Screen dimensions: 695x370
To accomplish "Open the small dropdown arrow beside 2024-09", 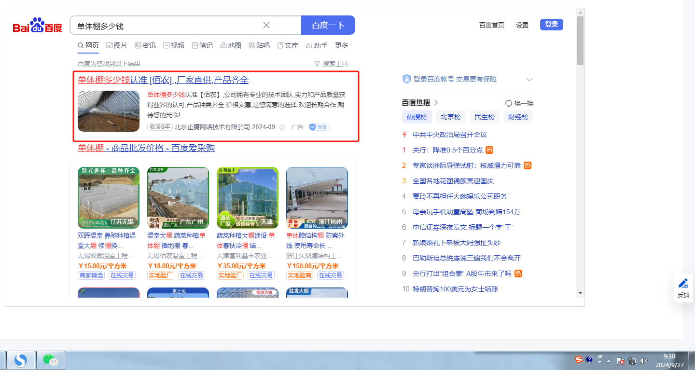I will 282,127.
